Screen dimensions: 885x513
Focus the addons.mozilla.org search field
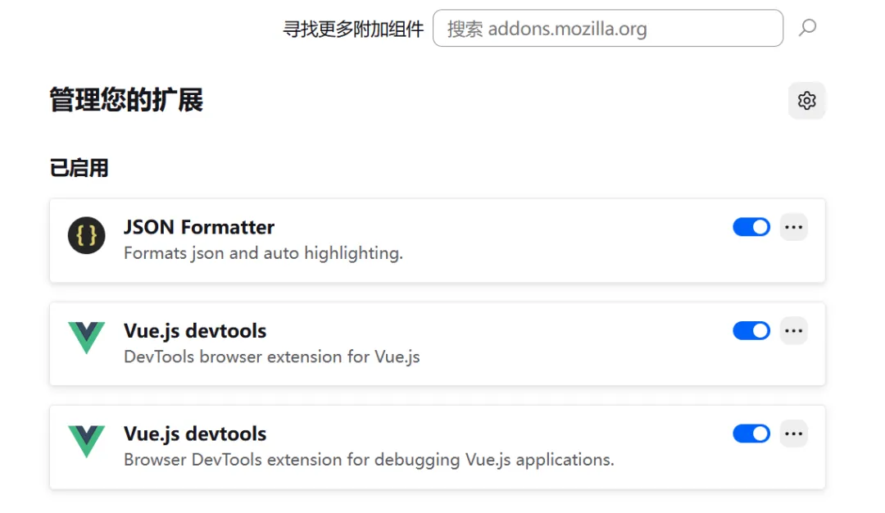click(606, 29)
